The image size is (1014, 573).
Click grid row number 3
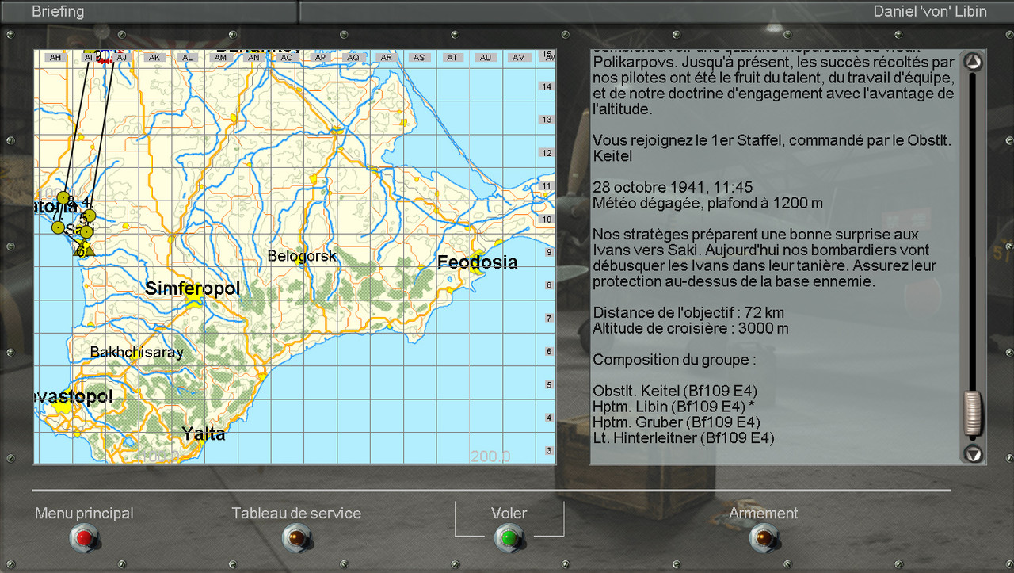click(547, 451)
